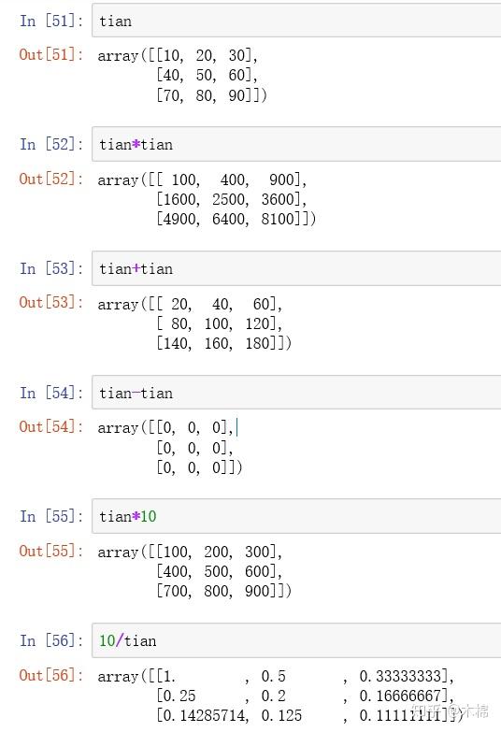The image size is (501, 732).
Task: Click the Out[56] output prompt
Action: coord(51,675)
